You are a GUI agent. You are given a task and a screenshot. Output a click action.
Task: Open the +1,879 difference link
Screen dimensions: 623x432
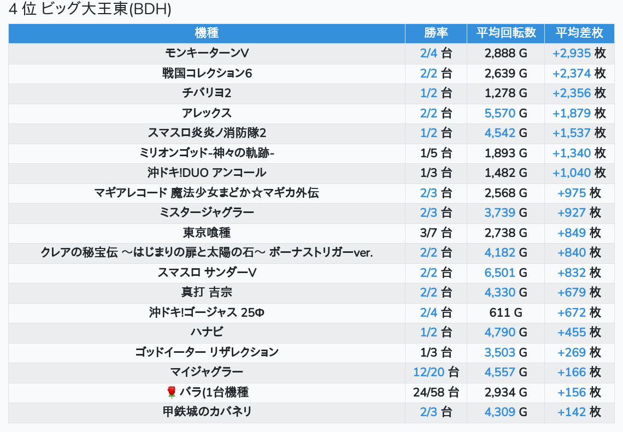[572, 113]
